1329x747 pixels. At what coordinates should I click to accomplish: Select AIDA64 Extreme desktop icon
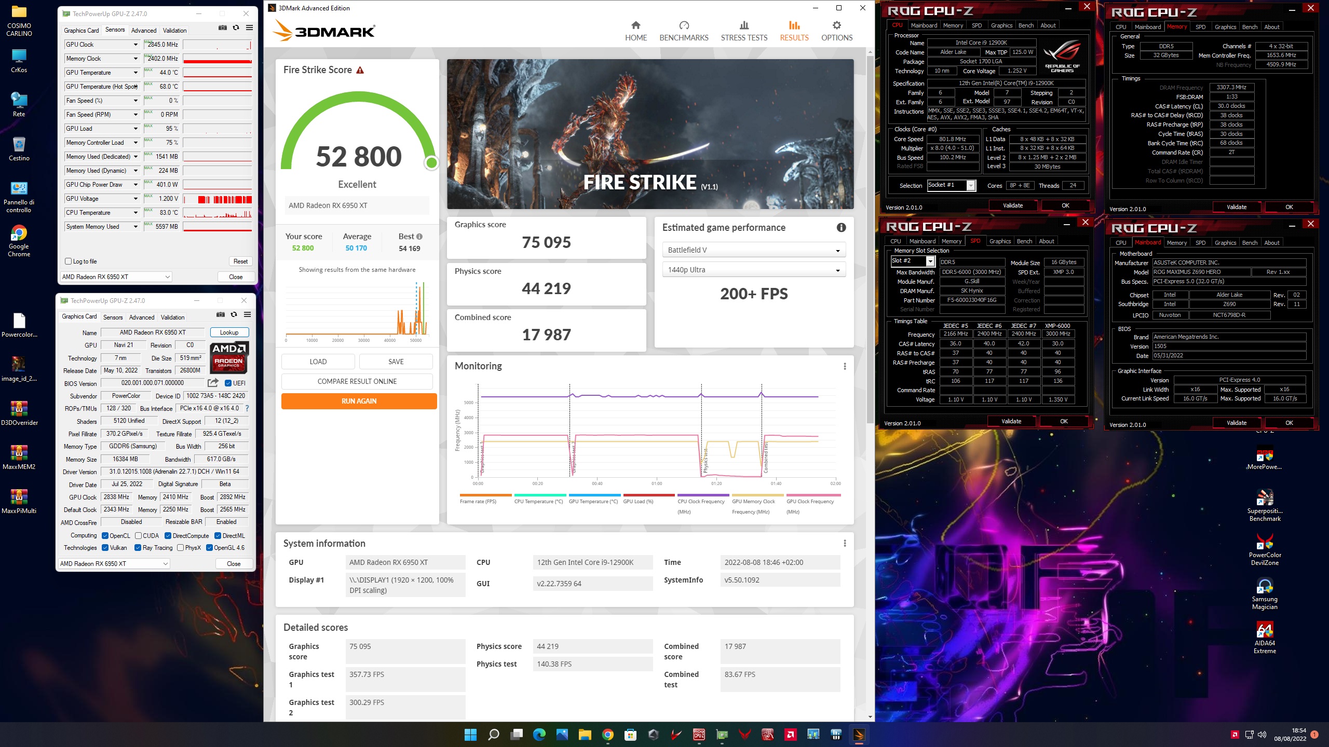(x=1265, y=638)
